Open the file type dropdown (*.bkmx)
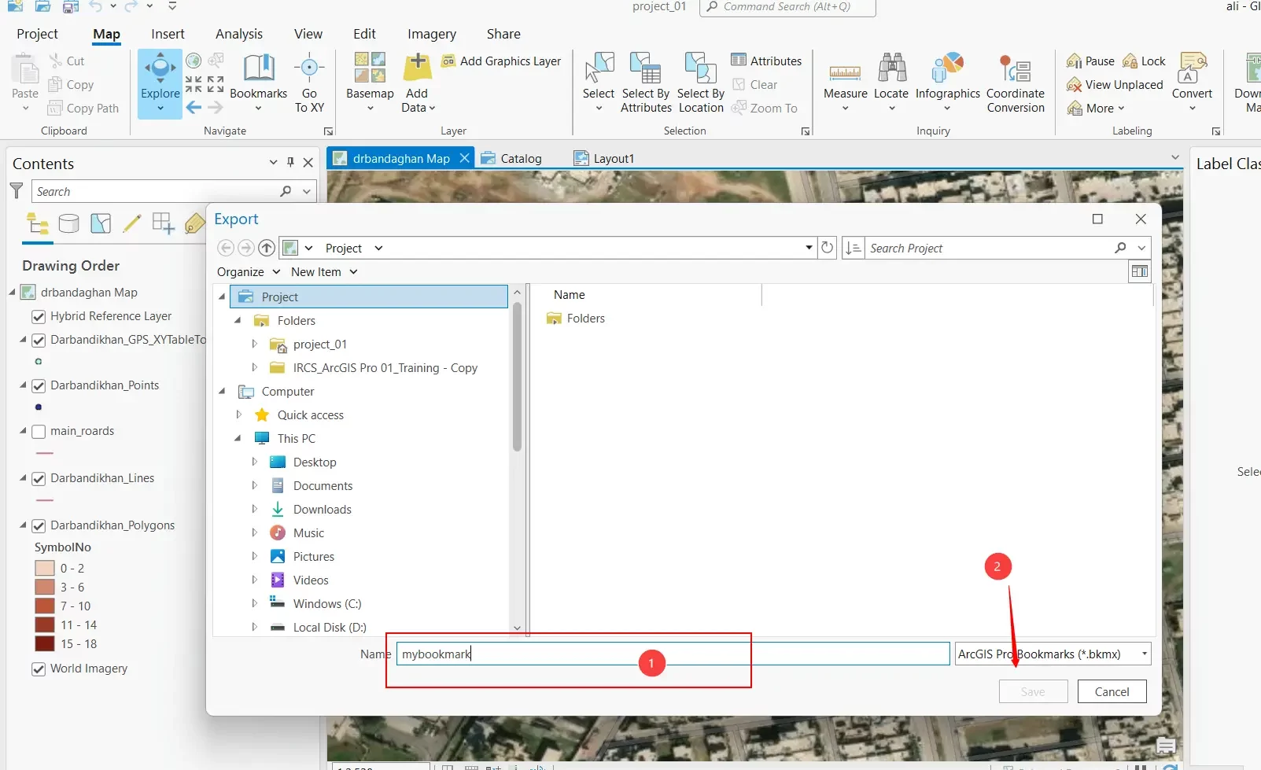This screenshot has height=770, width=1261. pos(1053,654)
